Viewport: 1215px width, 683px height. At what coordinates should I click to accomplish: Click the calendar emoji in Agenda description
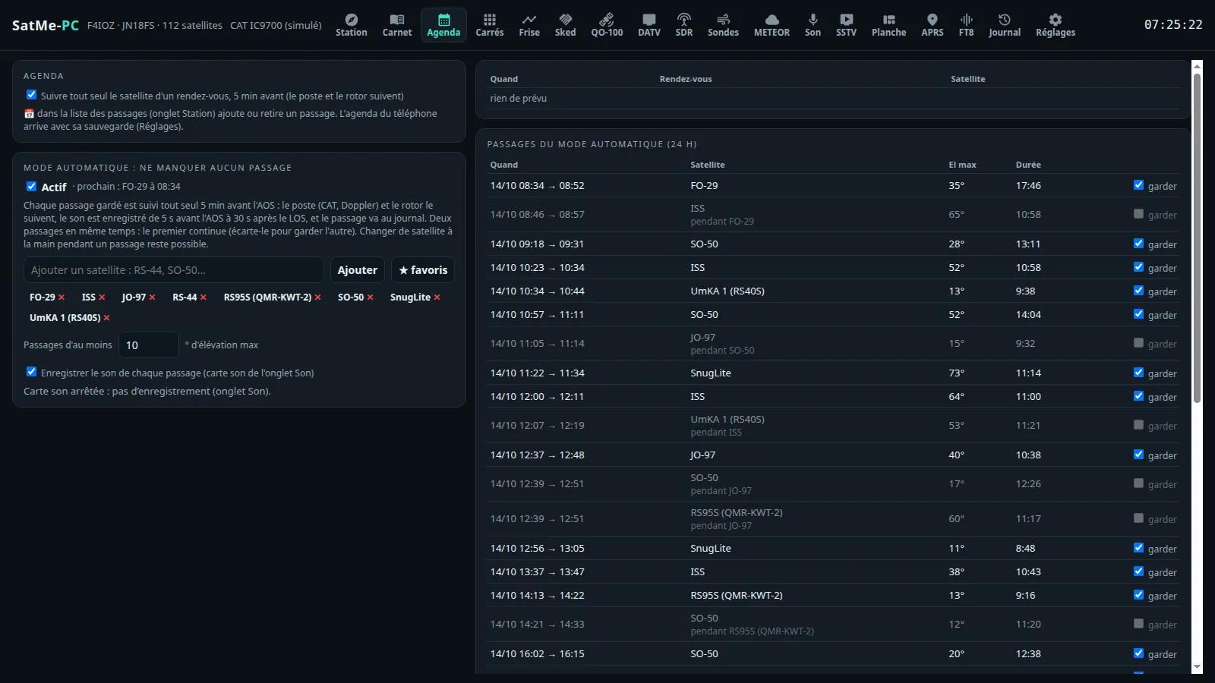(29, 114)
